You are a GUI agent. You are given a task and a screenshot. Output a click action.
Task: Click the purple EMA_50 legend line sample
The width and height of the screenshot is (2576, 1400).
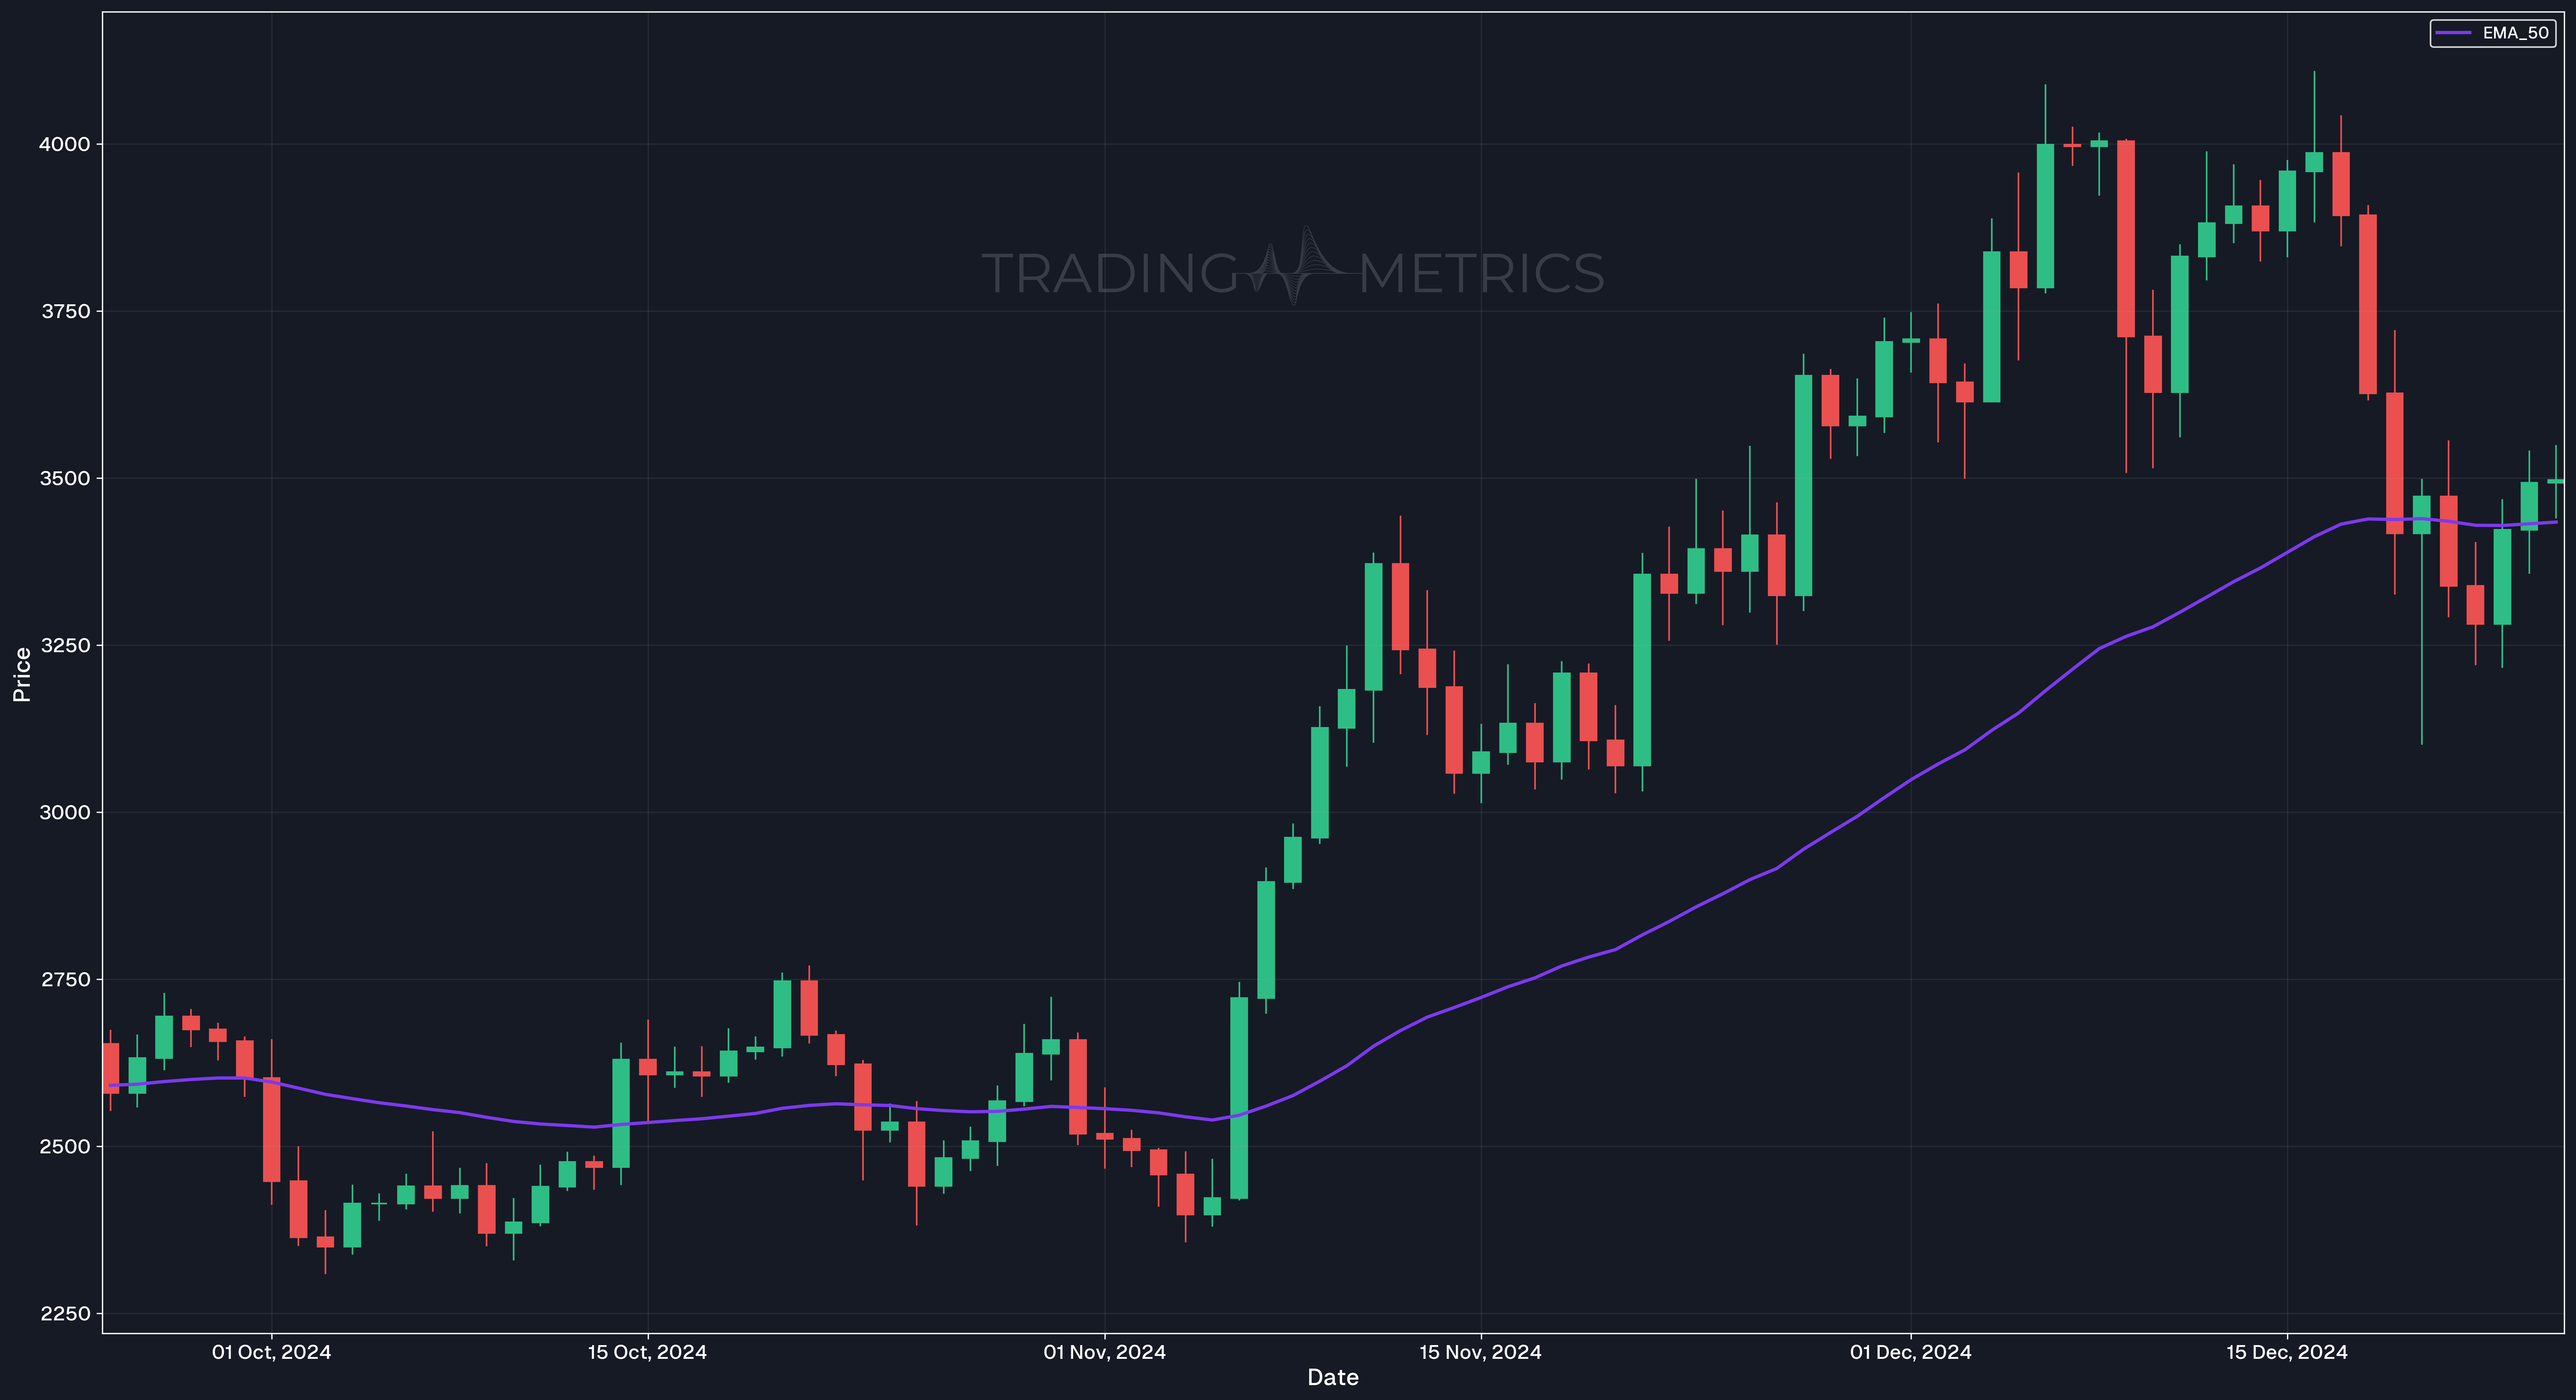pos(2453,33)
